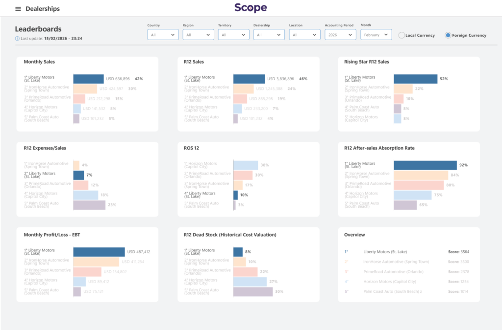Click the Rising Star R12 Sales title
The height and width of the screenshot is (330, 502).
pos(367,62)
